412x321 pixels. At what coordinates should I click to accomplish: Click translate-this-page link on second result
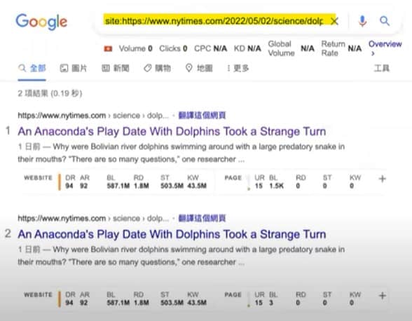pyautogui.click(x=202, y=218)
